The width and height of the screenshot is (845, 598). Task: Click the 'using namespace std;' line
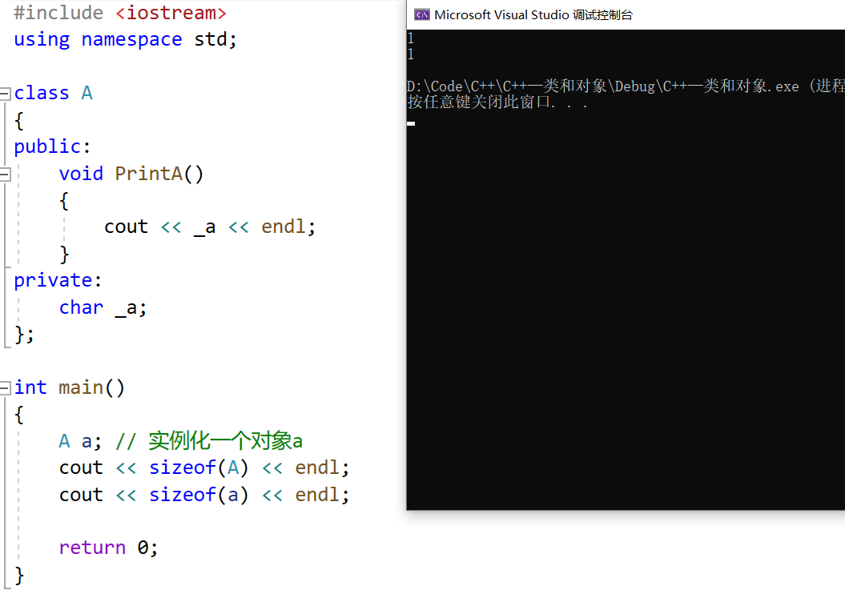[125, 40]
